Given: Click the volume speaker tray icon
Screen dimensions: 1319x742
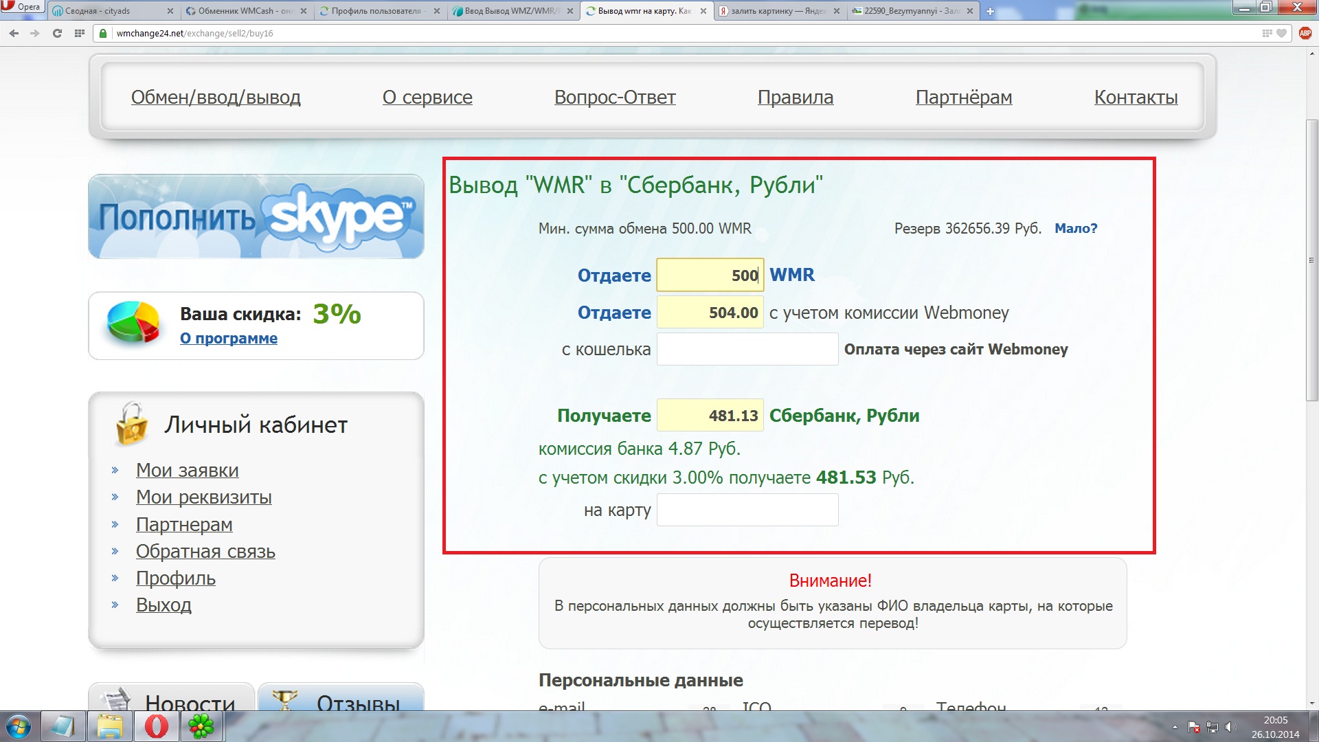Looking at the screenshot, I should tap(1230, 727).
